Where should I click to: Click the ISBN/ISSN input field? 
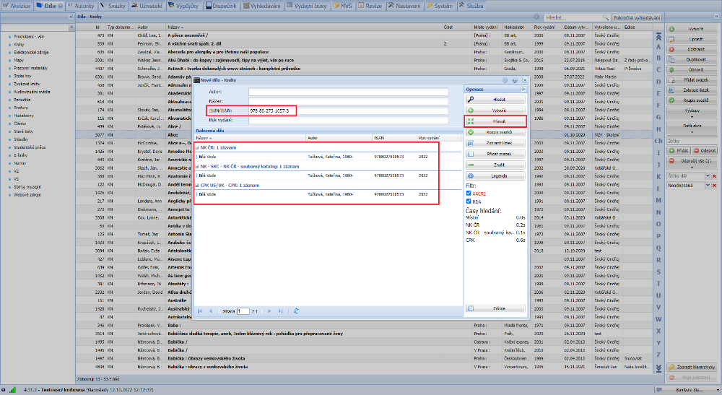coord(271,110)
